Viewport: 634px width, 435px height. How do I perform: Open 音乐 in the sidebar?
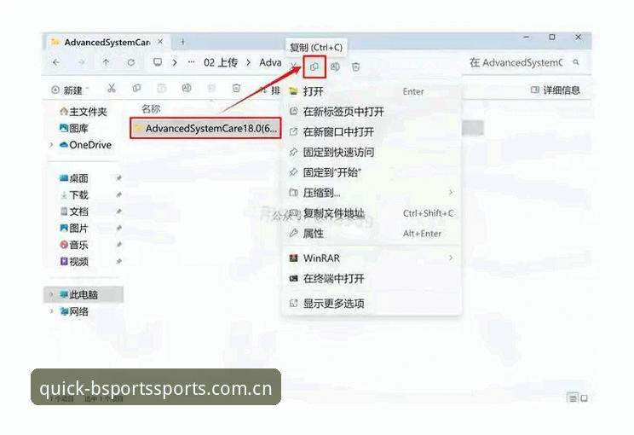(x=74, y=245)
